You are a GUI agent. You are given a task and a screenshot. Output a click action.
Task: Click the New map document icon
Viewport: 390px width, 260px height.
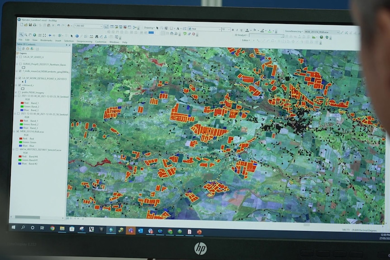(22, 24)
